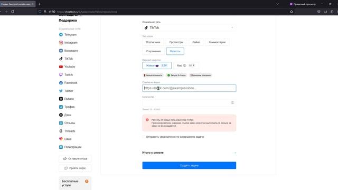Click the Возможны списания tag
The image size is (338, 190).
coord(201,75)
